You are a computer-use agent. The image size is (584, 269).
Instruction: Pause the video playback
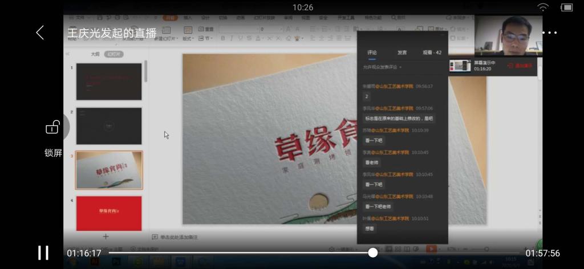pyautogui.click(x=43, y=253)
